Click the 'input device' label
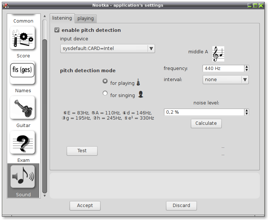This screenshot has width=268, height=220. click(x=74, y=39)
